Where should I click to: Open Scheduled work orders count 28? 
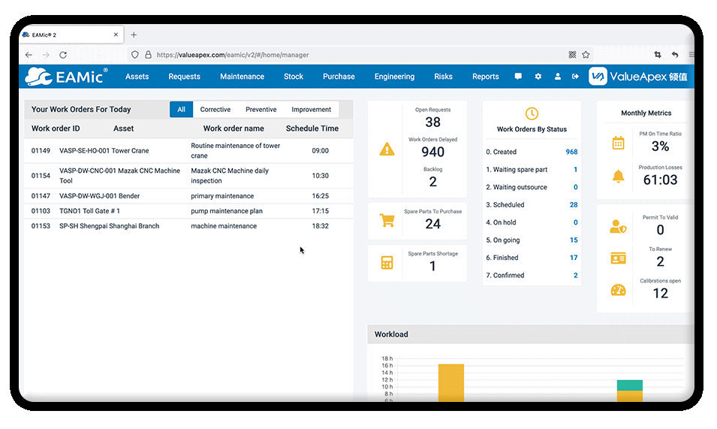pos(574,205)
